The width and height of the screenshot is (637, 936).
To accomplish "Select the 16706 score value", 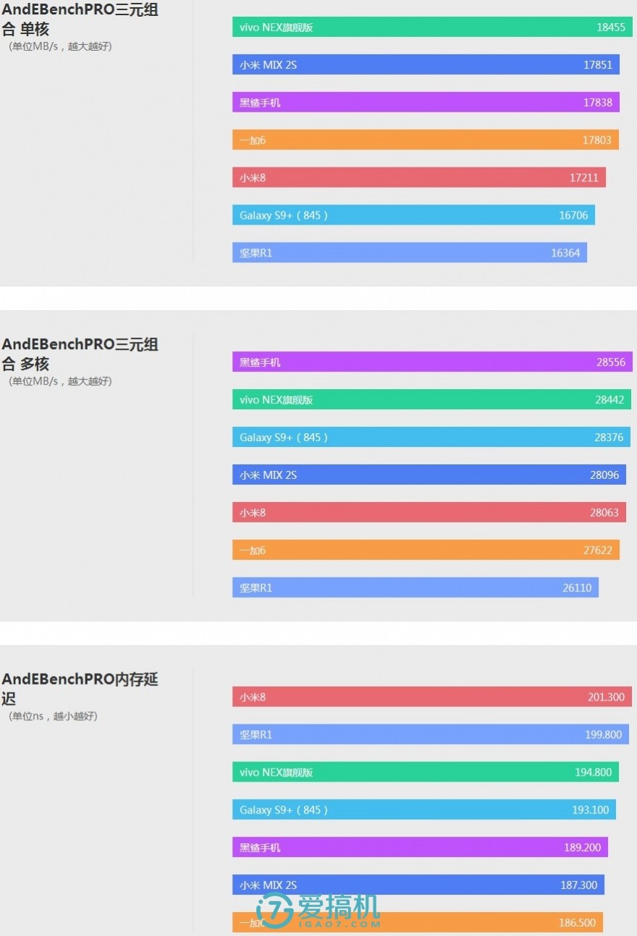I will [573, 215].
